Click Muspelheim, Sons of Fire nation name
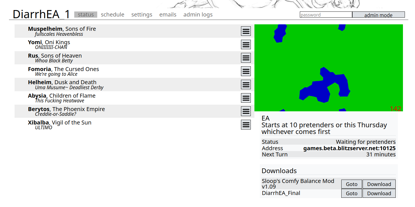 [x=62, y=29]
